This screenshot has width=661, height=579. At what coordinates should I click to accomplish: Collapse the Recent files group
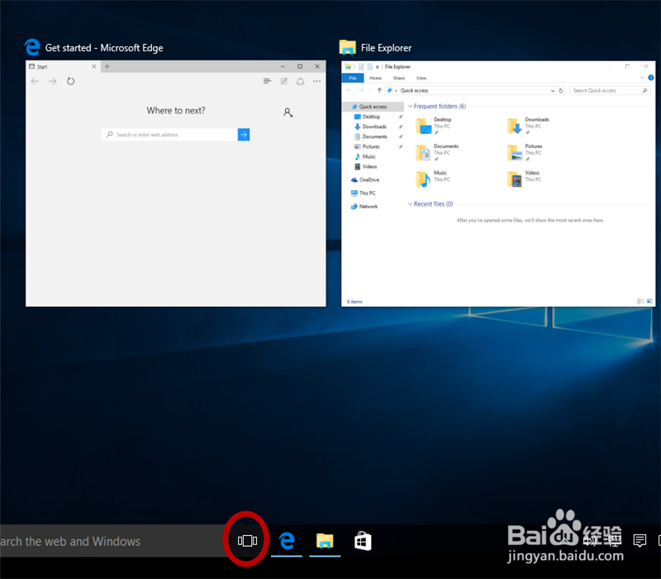pyautogui.click(x=410, y=203)
